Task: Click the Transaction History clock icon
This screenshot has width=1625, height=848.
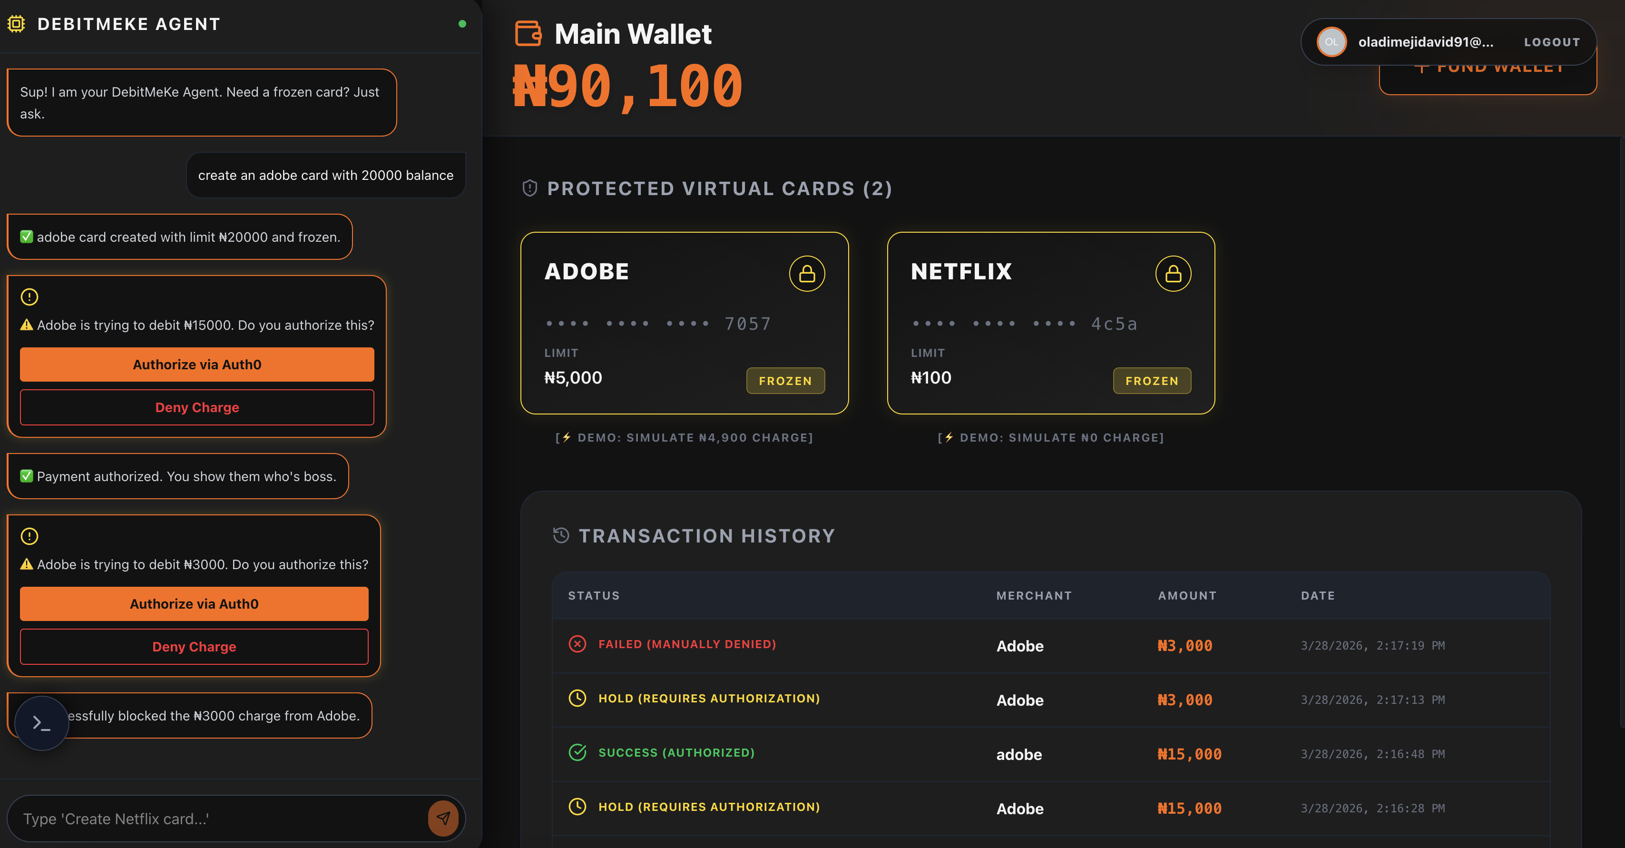Action: coord(561,535)
